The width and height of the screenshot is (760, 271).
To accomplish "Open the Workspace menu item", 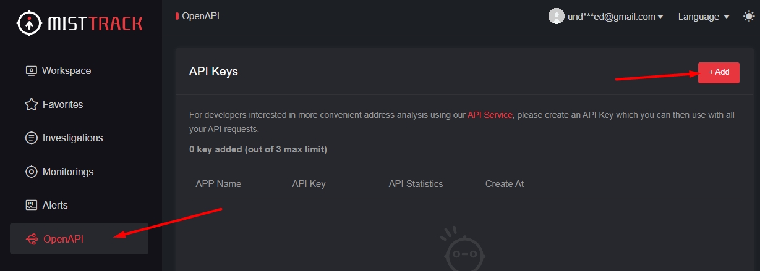I will [66, 71].
